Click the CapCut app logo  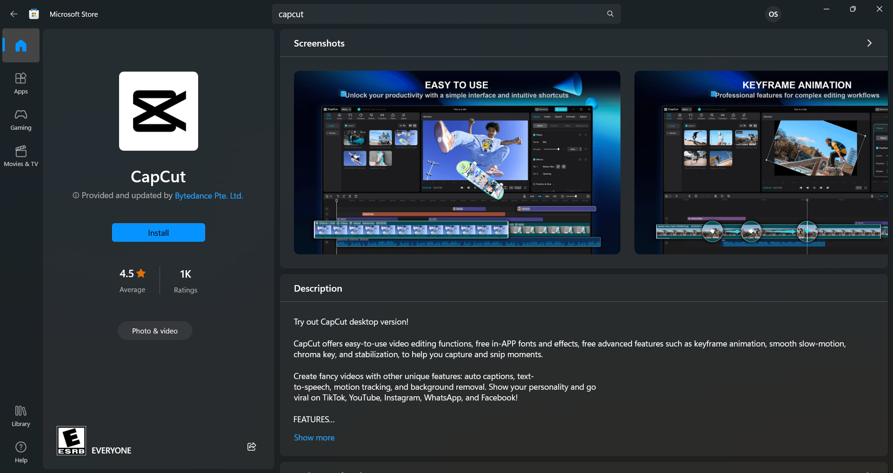click(x=159, y=111)
